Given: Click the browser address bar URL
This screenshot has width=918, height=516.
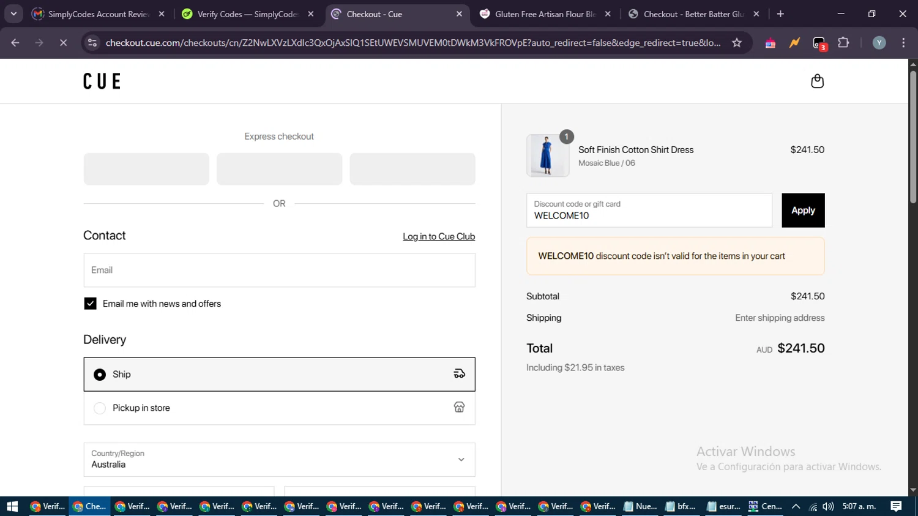Looking at the screenshot, I should coord(413,43).
